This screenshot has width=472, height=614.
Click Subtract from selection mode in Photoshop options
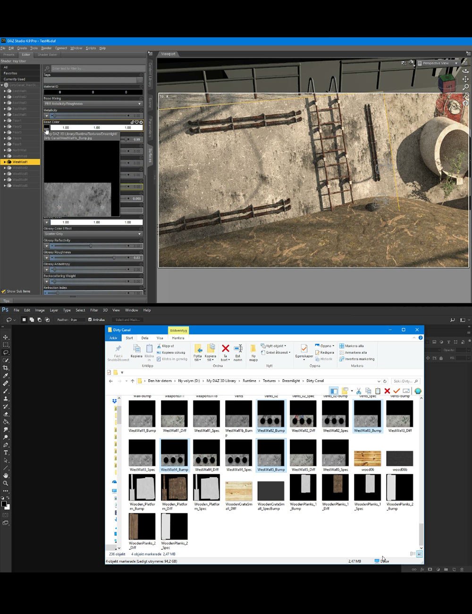(39, 320)
